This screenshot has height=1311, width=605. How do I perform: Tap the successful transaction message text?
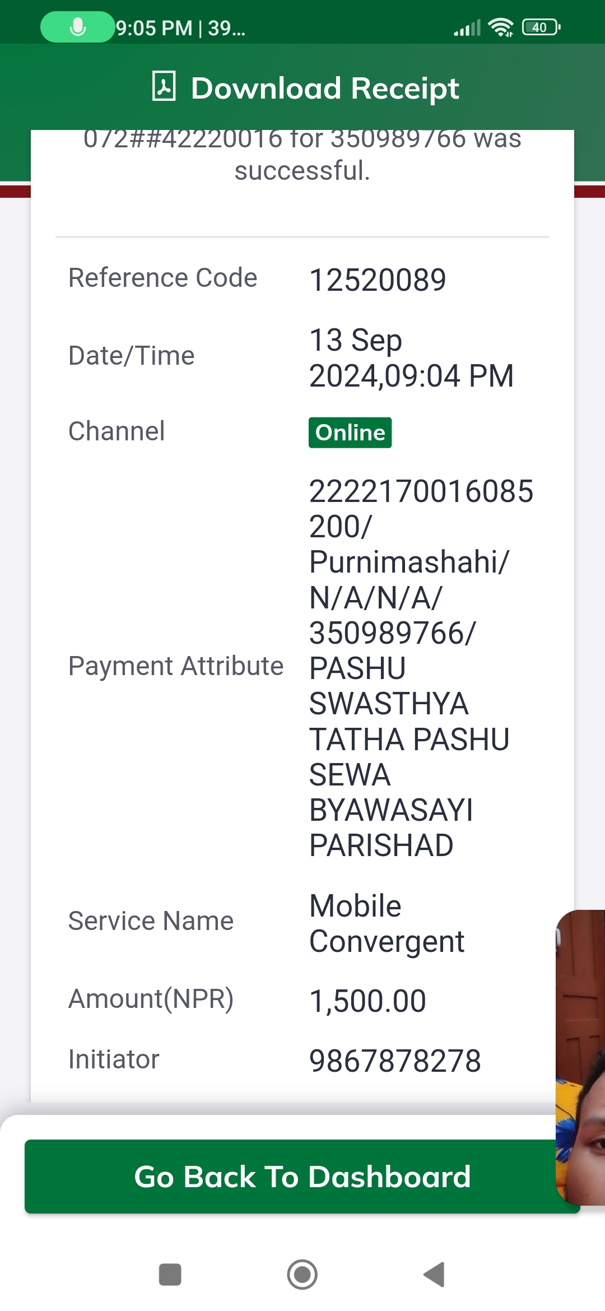[302, 155]
